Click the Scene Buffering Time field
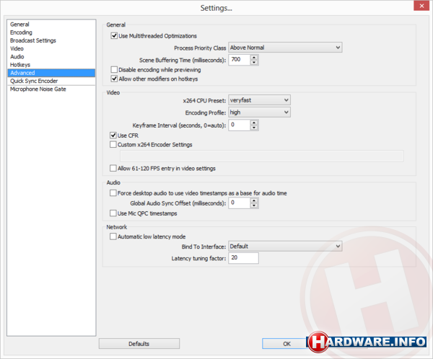The image size is (433, 359). (240, 60)
